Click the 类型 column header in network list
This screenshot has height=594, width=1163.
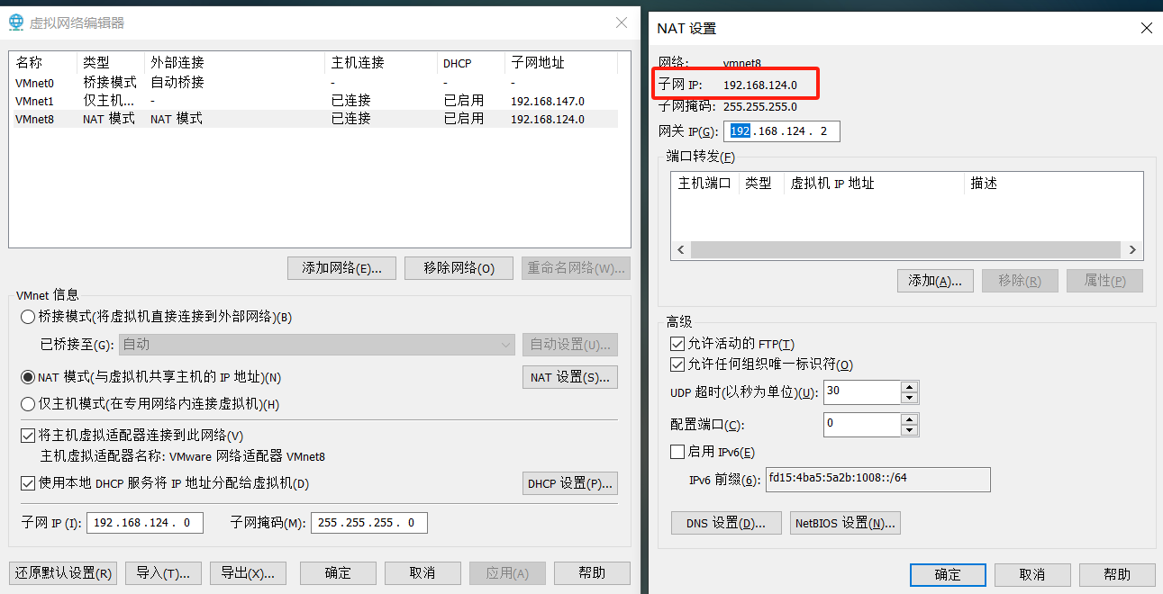(x=111, y=62)
